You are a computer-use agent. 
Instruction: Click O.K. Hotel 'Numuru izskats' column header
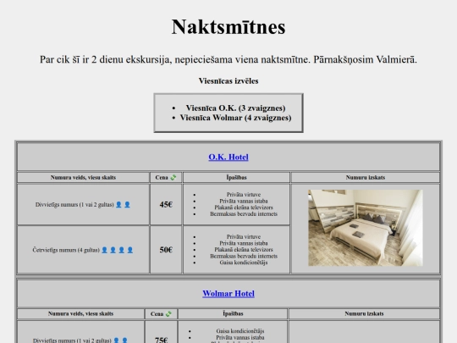[366, 177]
